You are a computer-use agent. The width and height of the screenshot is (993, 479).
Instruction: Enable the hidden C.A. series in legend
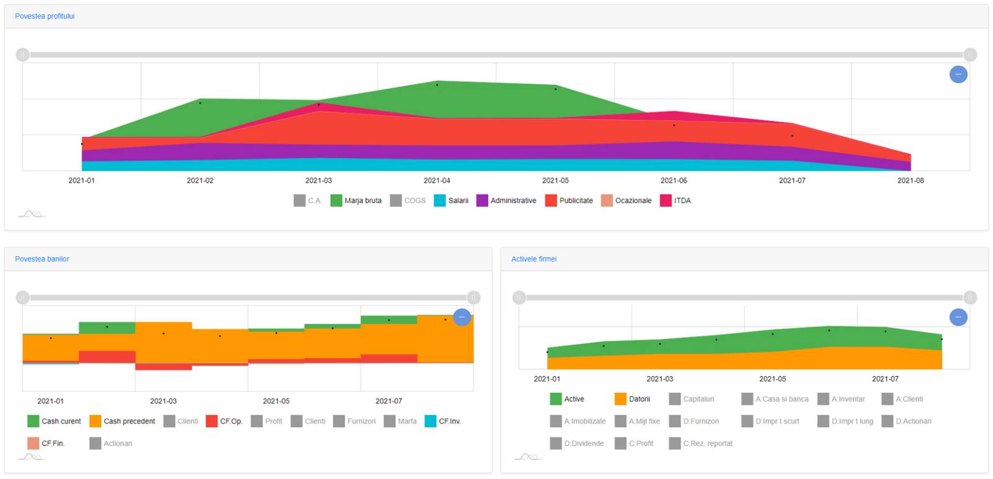(x=308, y=200)
